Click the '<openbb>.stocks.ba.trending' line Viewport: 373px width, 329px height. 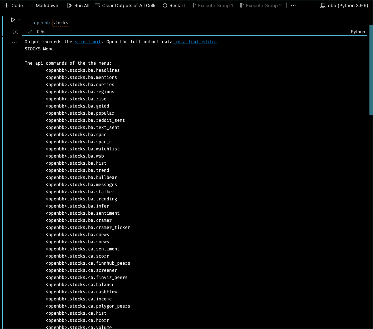pyautogui.click(x=81, y=199)
